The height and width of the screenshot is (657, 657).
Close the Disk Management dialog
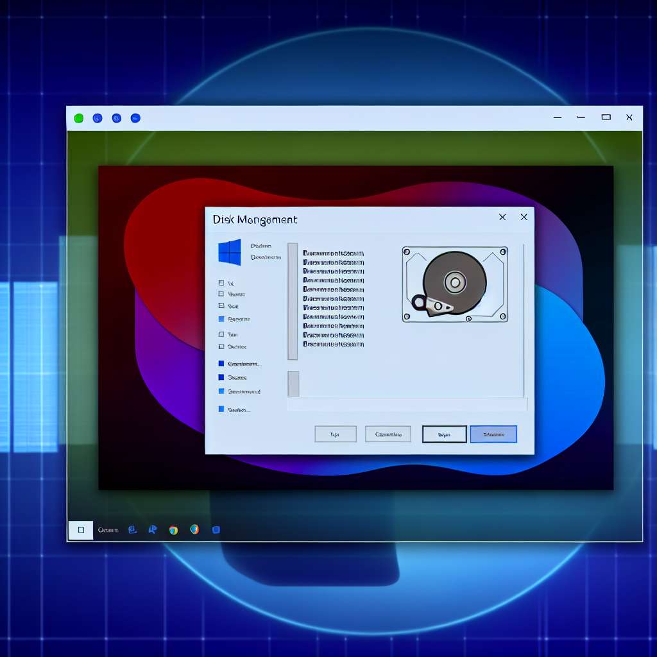point(524,218)
